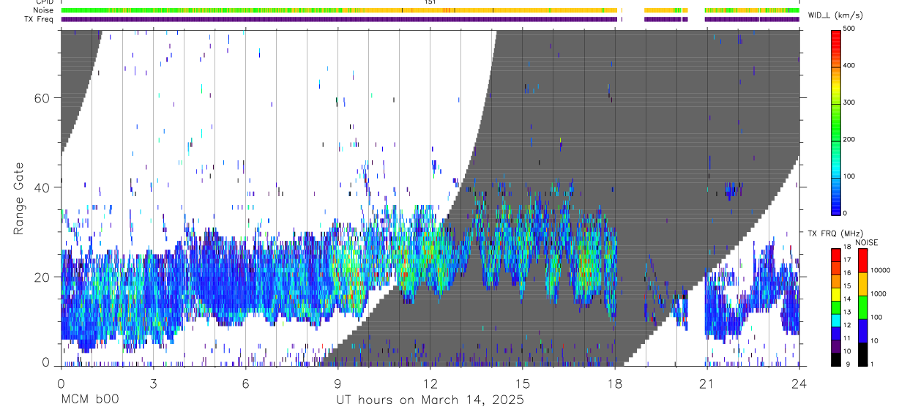Click the 'NOISE' legend title
Screen dimensions: 899x415
866,242
